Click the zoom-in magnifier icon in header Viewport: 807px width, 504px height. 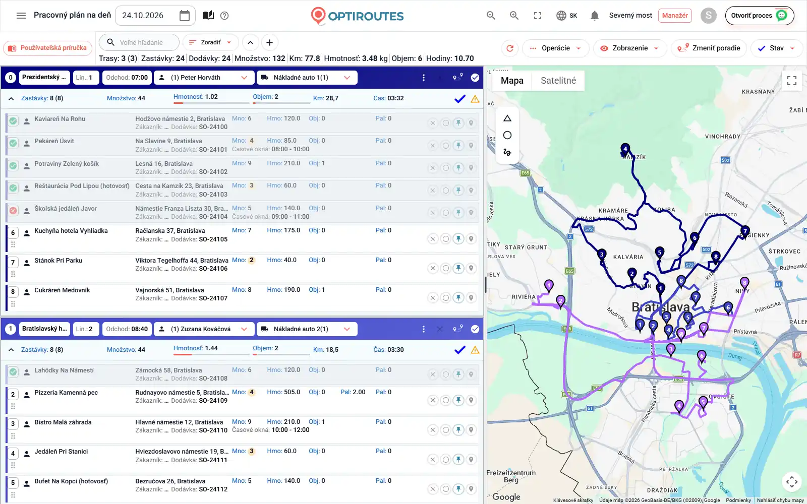514,16
